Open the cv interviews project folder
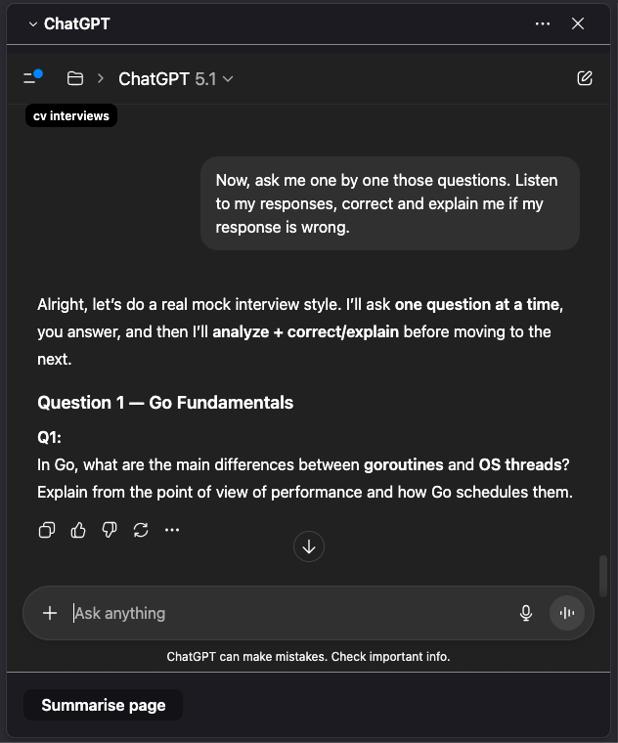The image size is (618, 743). point(75,78)
